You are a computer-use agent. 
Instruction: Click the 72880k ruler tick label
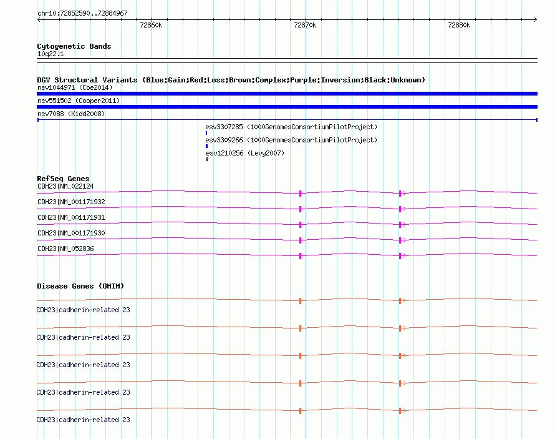click(459, 25)
